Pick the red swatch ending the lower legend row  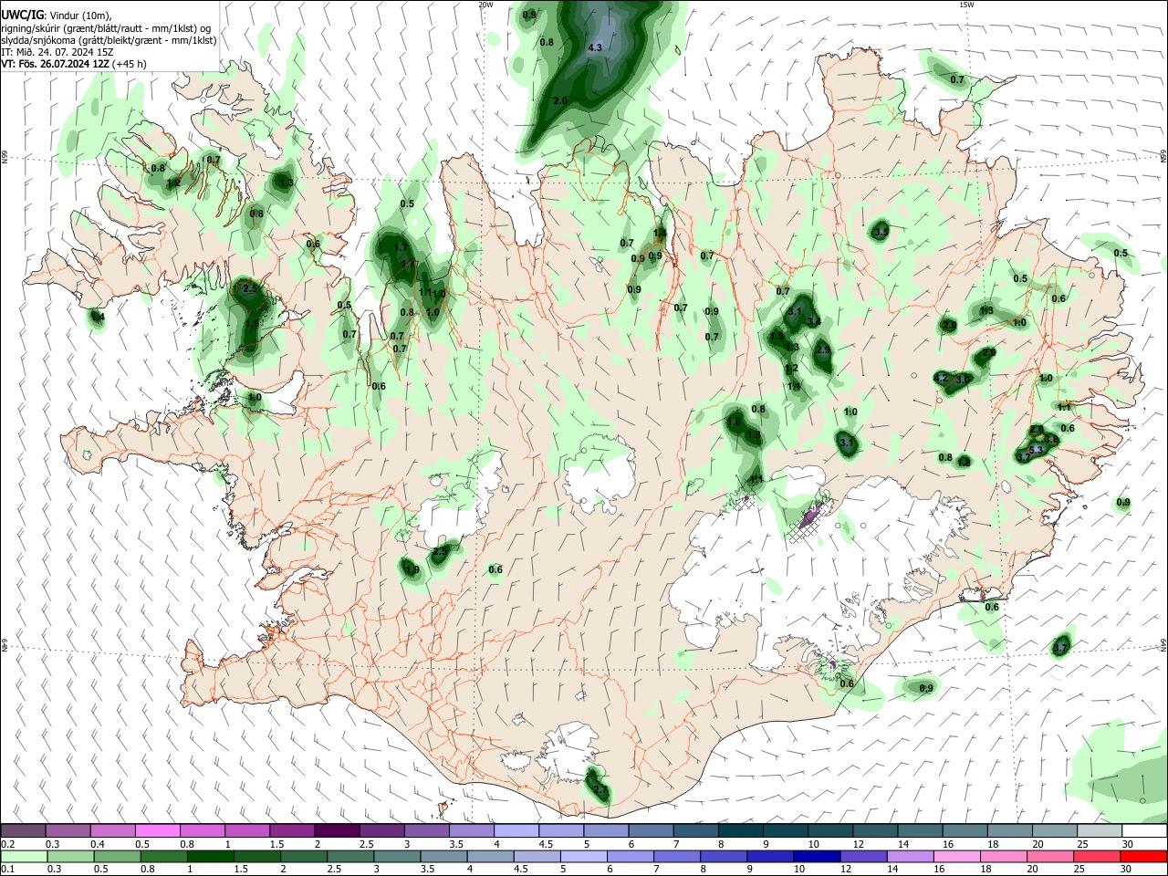point(1144,857)
